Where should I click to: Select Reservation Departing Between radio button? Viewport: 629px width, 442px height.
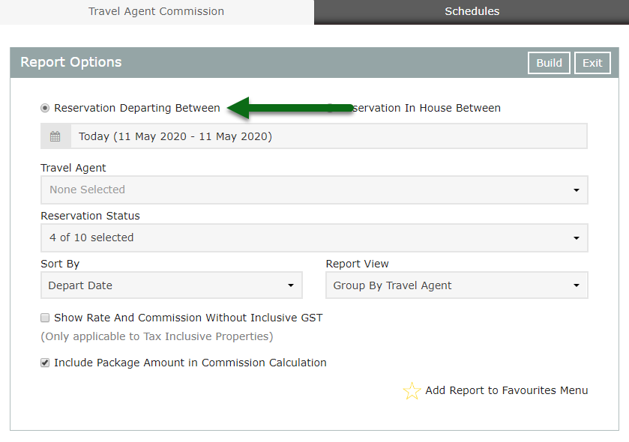click(45, 108)
